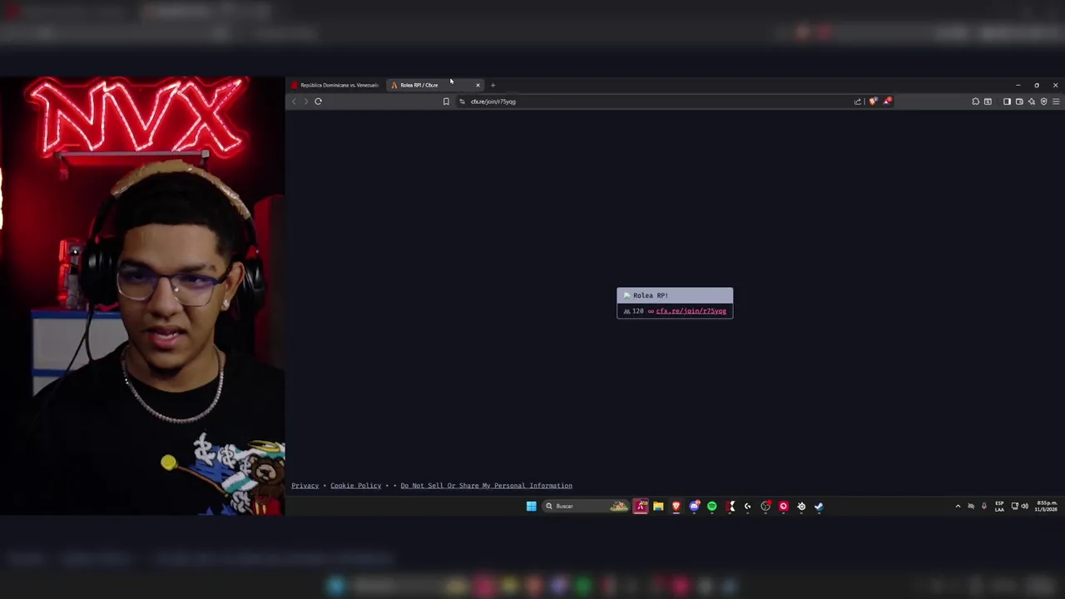The image size is (1065, 599).
Task: Open the Windows Start menu
Action: (x=531, y=506)
